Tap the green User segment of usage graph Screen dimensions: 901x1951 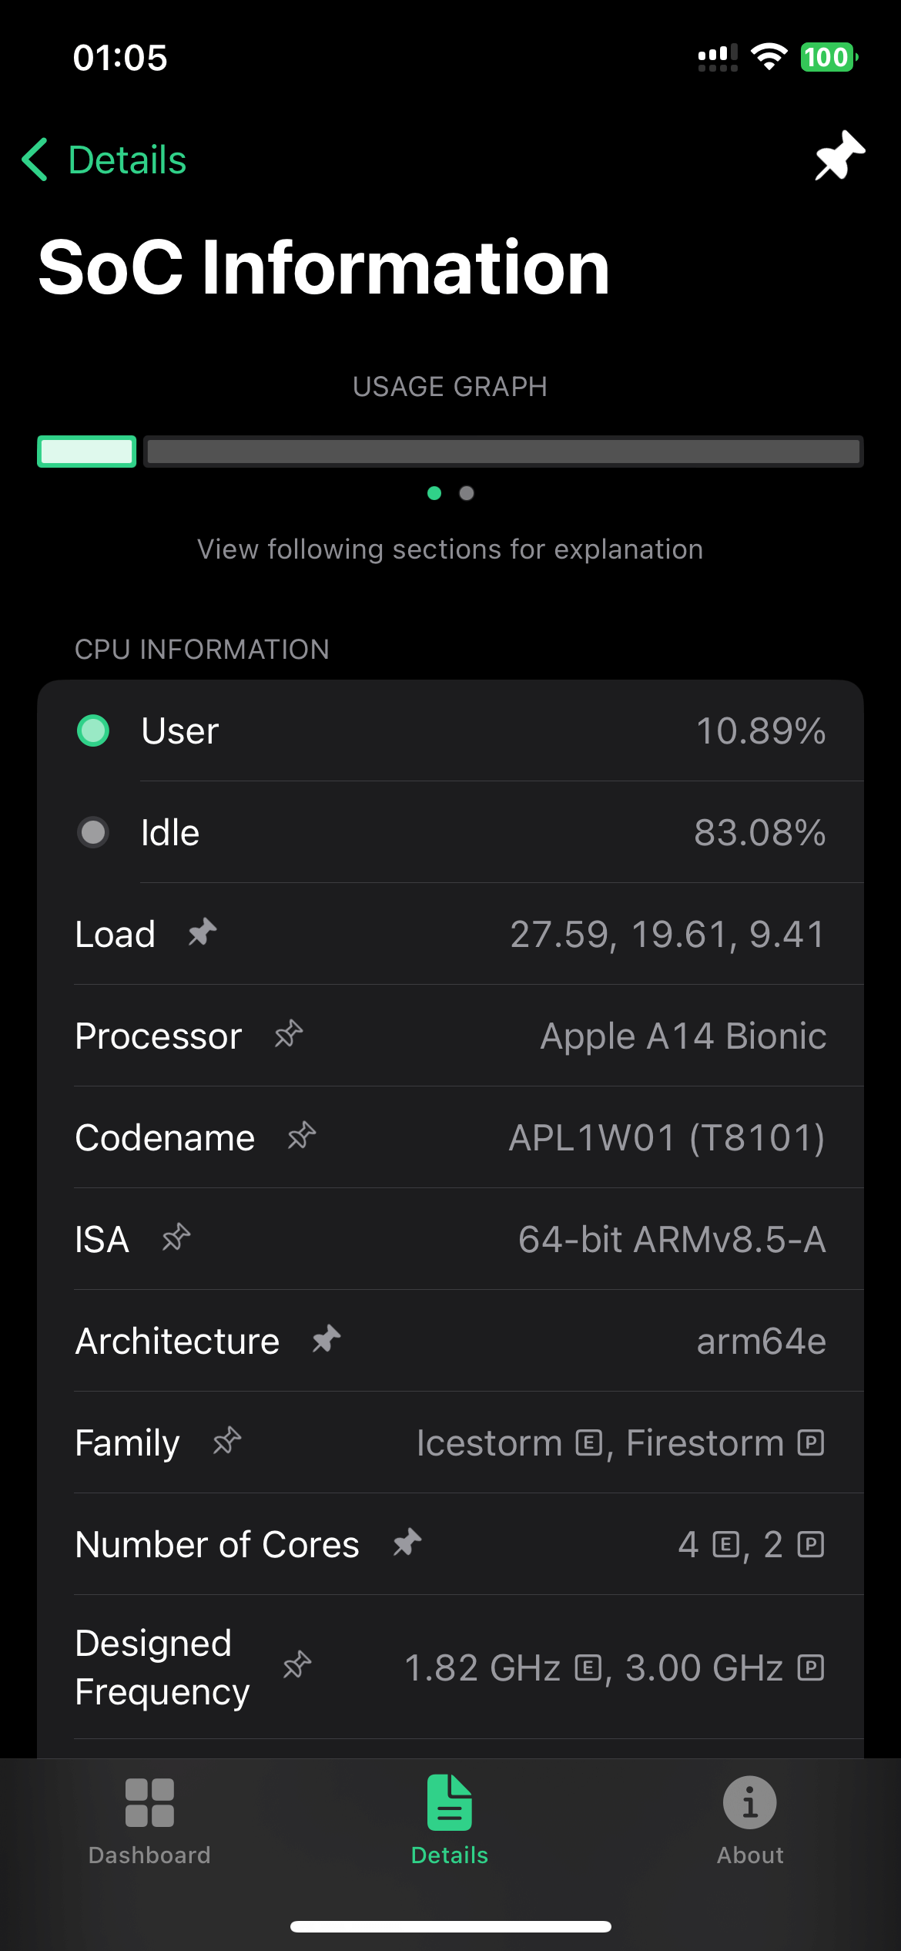[x=87, y=452]
